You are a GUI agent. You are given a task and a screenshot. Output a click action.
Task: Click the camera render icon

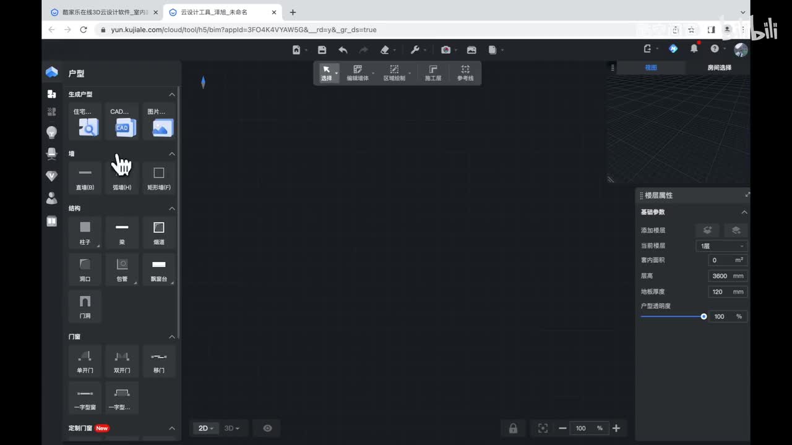point(445,49)
